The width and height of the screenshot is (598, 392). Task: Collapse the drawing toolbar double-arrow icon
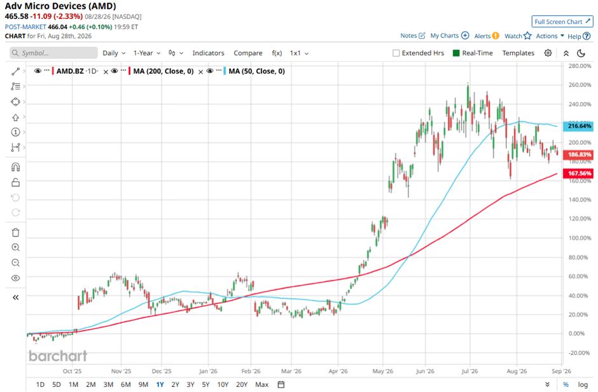16,297
